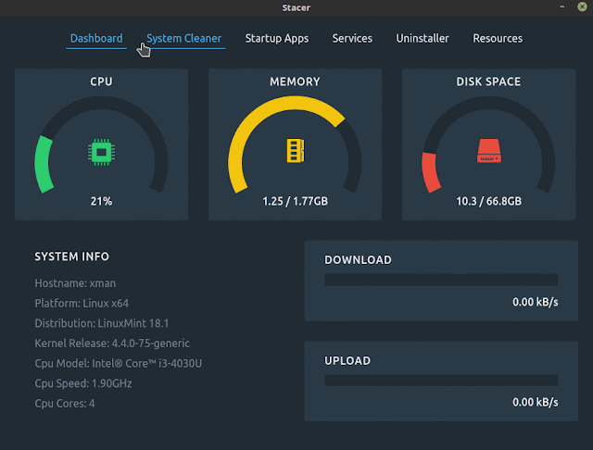Image resolution: width=593 pixels, height=450 pixels.
Task: Go to the Startup Apps tab
Action: [x=277, y=39]
